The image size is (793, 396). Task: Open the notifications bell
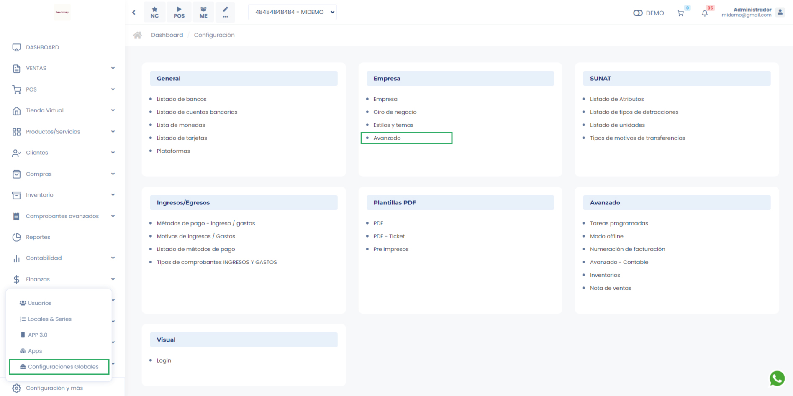click(705, 13)
